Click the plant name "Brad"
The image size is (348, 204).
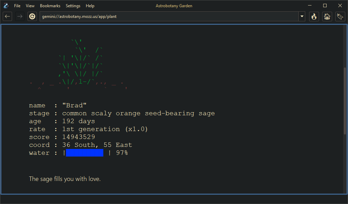point(74,105)
